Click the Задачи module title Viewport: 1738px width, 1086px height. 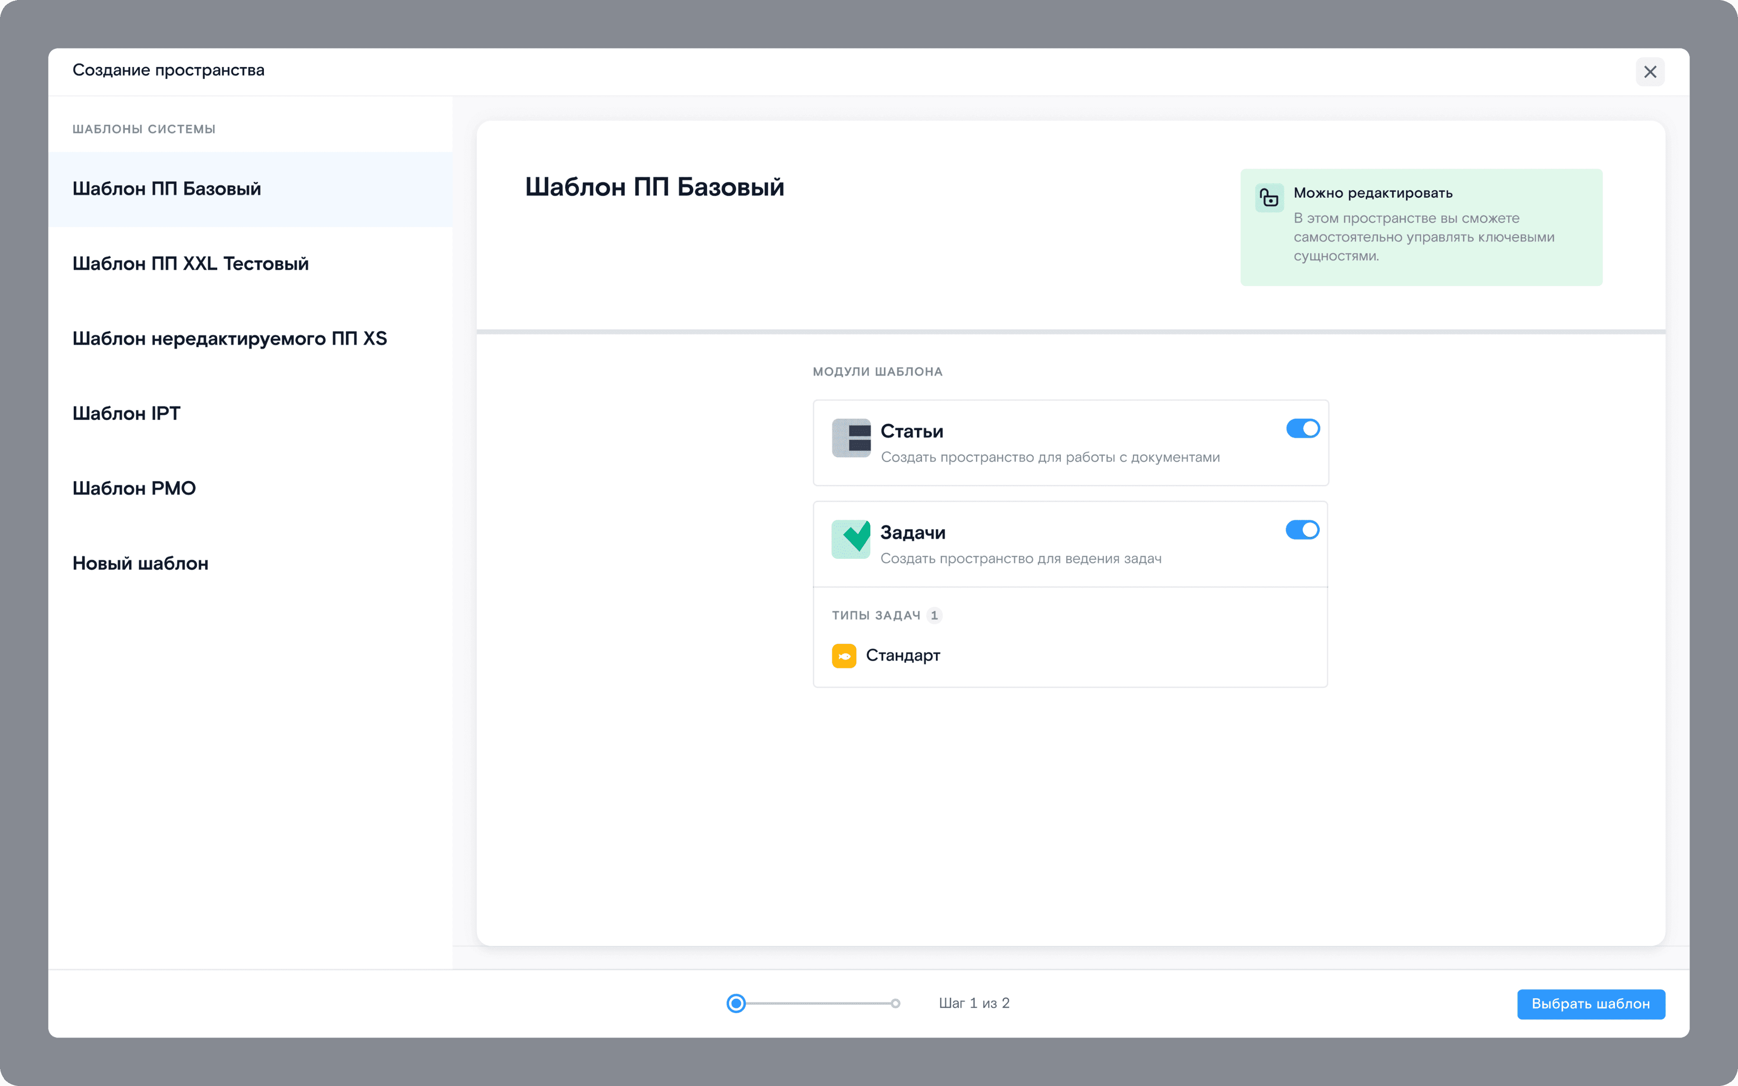[913, 532]
